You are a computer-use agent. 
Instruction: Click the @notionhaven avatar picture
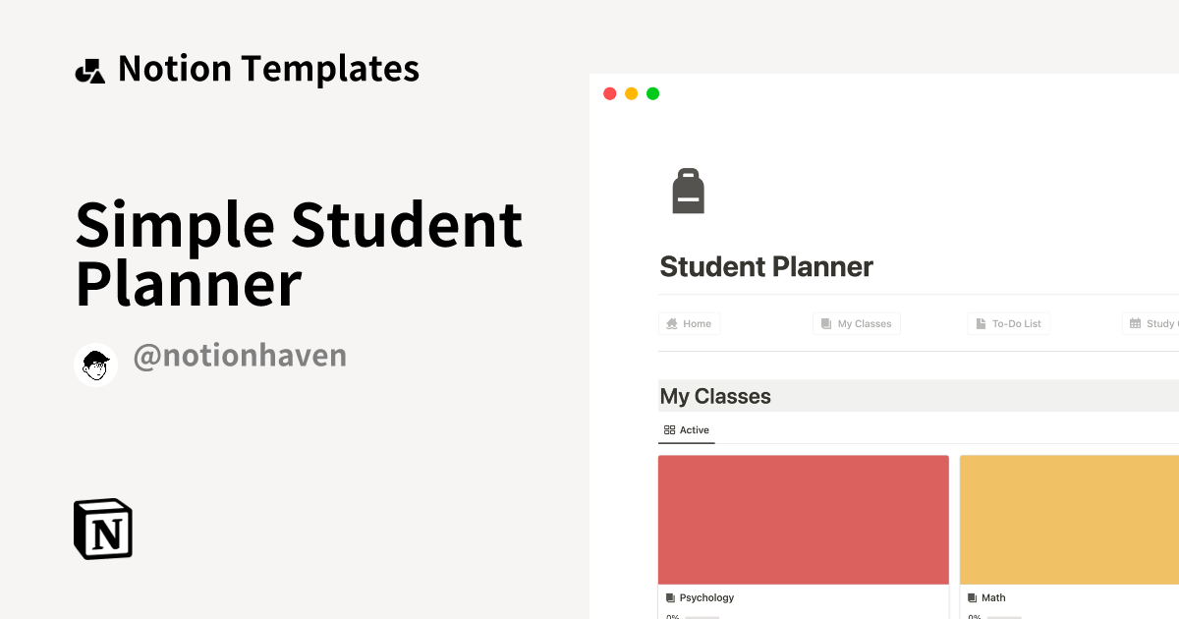tap(95, 364)
